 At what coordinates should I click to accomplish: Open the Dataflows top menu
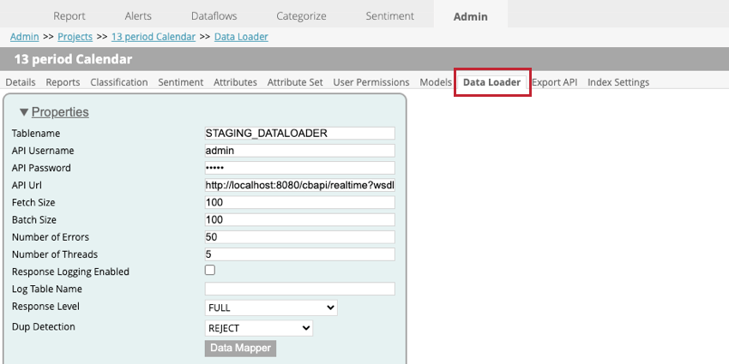click(x=214, y=16)
